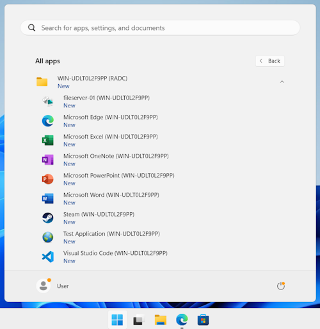
Task: Click the 'All apps' heading
Action: tap(47, 61)
